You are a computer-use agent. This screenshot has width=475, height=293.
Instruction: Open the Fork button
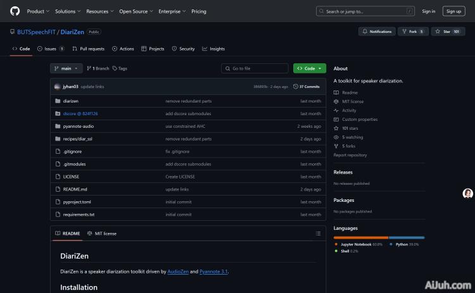pos(415,31)
